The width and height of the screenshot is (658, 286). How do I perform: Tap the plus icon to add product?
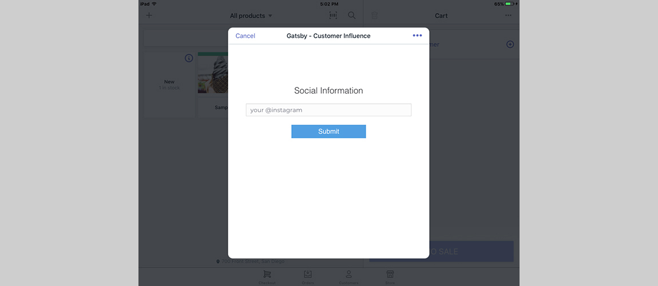[149, 15]
